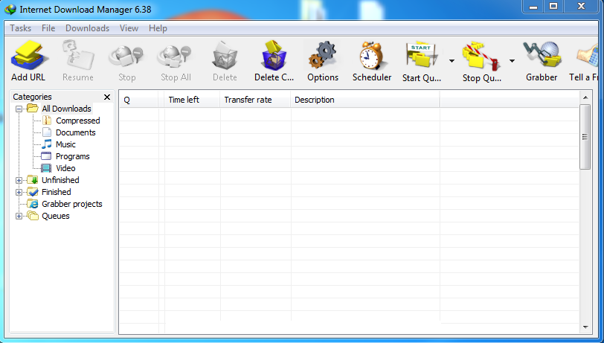This screenshot has height=343, width=604.
Task: Sort by the Transfer rate column
Action: (x=255, y=100)
